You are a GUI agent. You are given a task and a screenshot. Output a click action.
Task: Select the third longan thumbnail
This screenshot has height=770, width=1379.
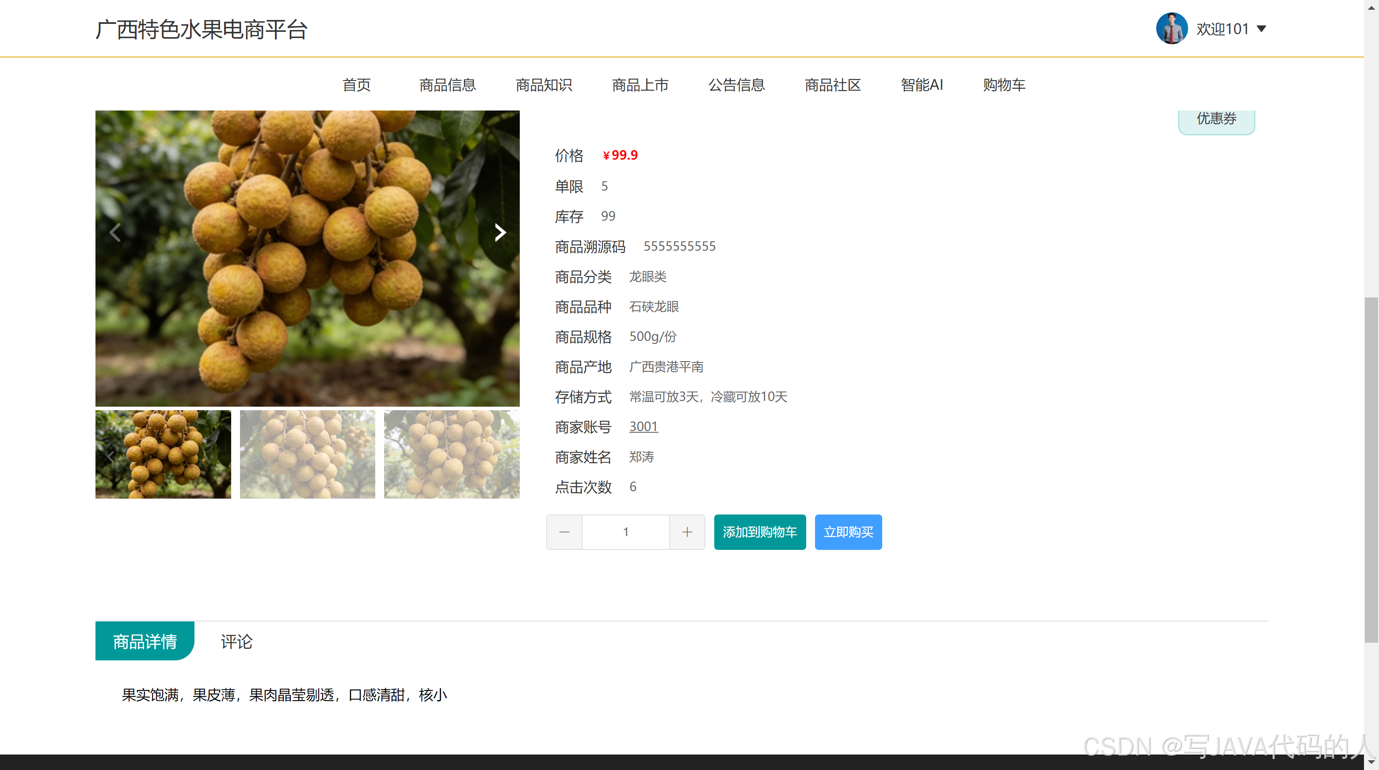coord(452,454)
